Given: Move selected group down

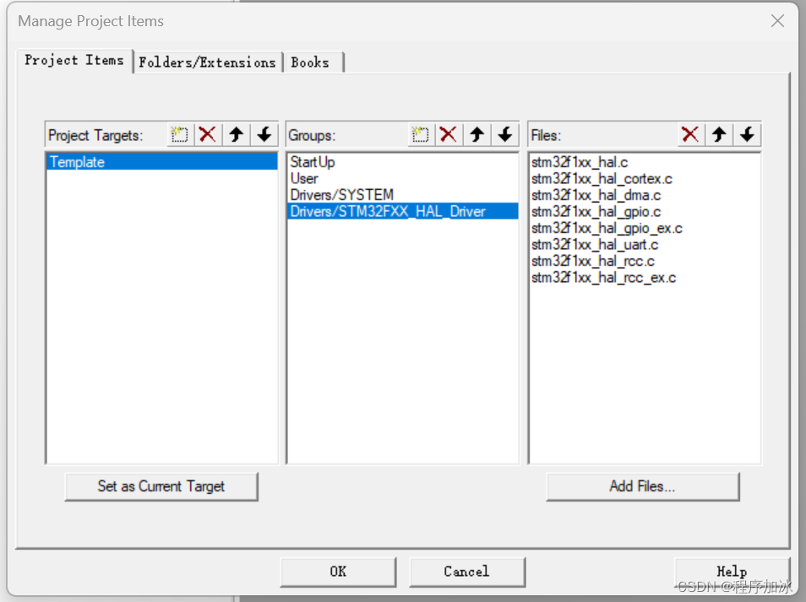Looking at the screenshot, I should pyautogui.click(x=505, y=134).
